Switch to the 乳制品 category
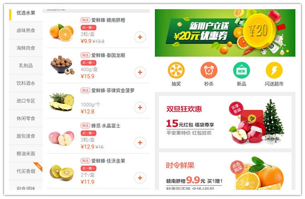305x199 pixels. click(x=26, y=66)
